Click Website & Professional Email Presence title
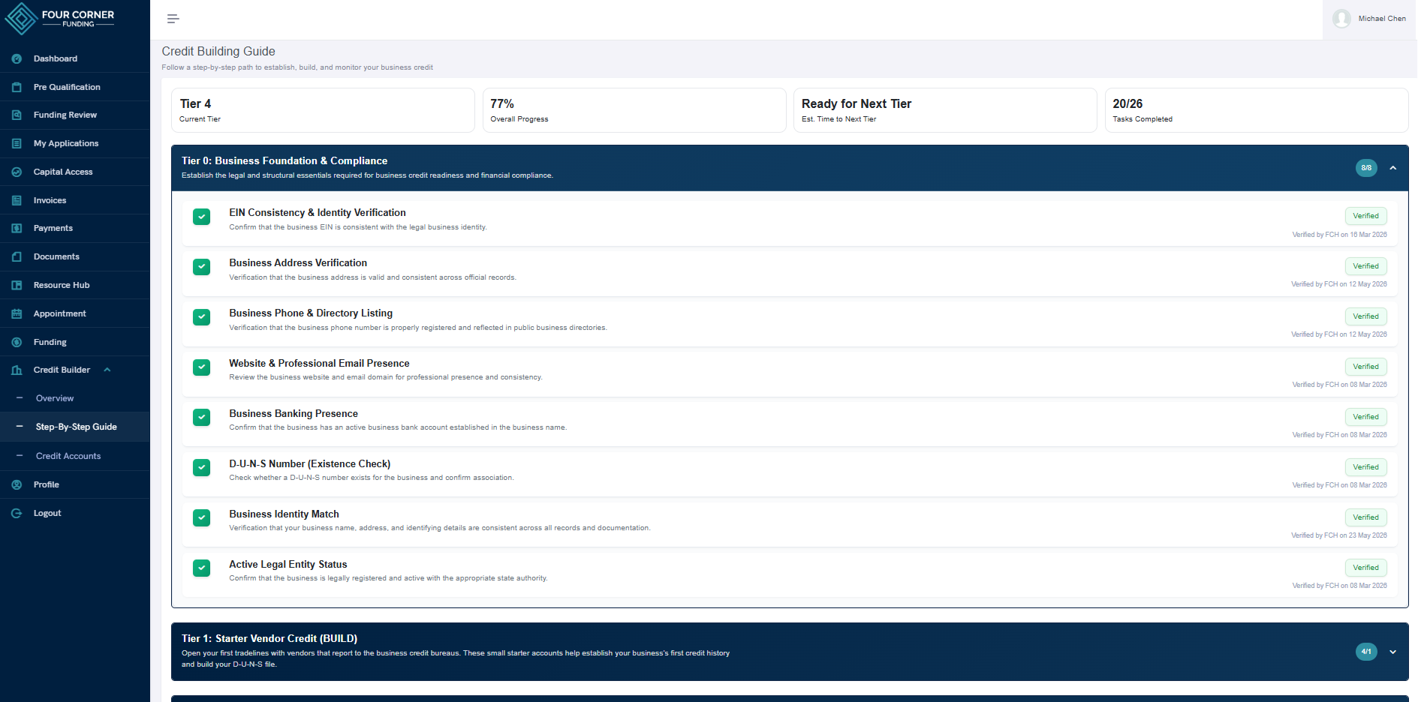Image resolution: width=1418 pixels, height=702 pixels. pos(319,363)
